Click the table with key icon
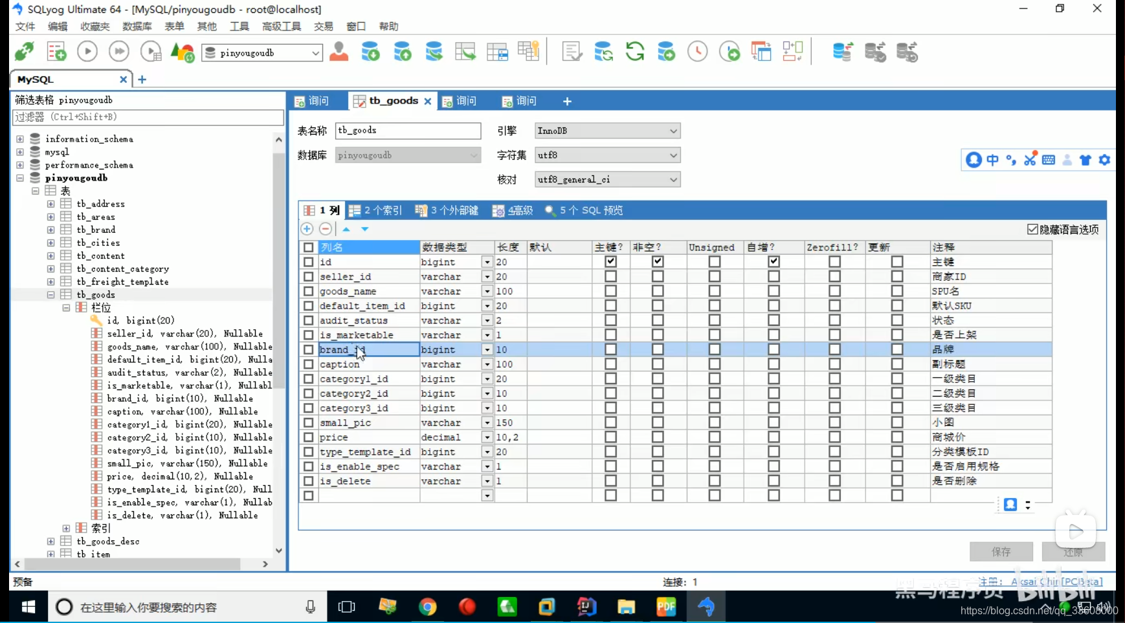1125x623 pixels. click(529, 52)
